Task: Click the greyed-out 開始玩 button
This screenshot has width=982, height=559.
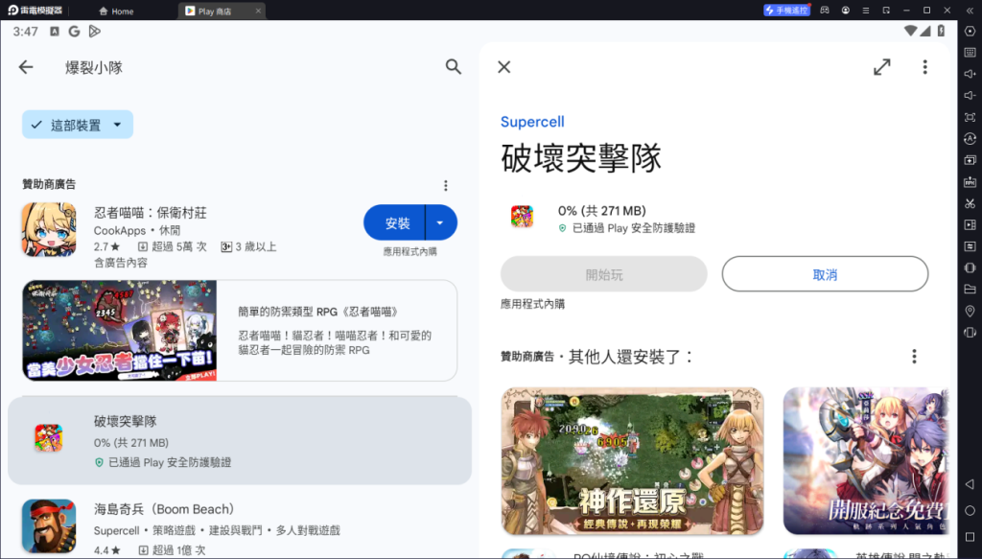Action: click(x=604, y=274)
